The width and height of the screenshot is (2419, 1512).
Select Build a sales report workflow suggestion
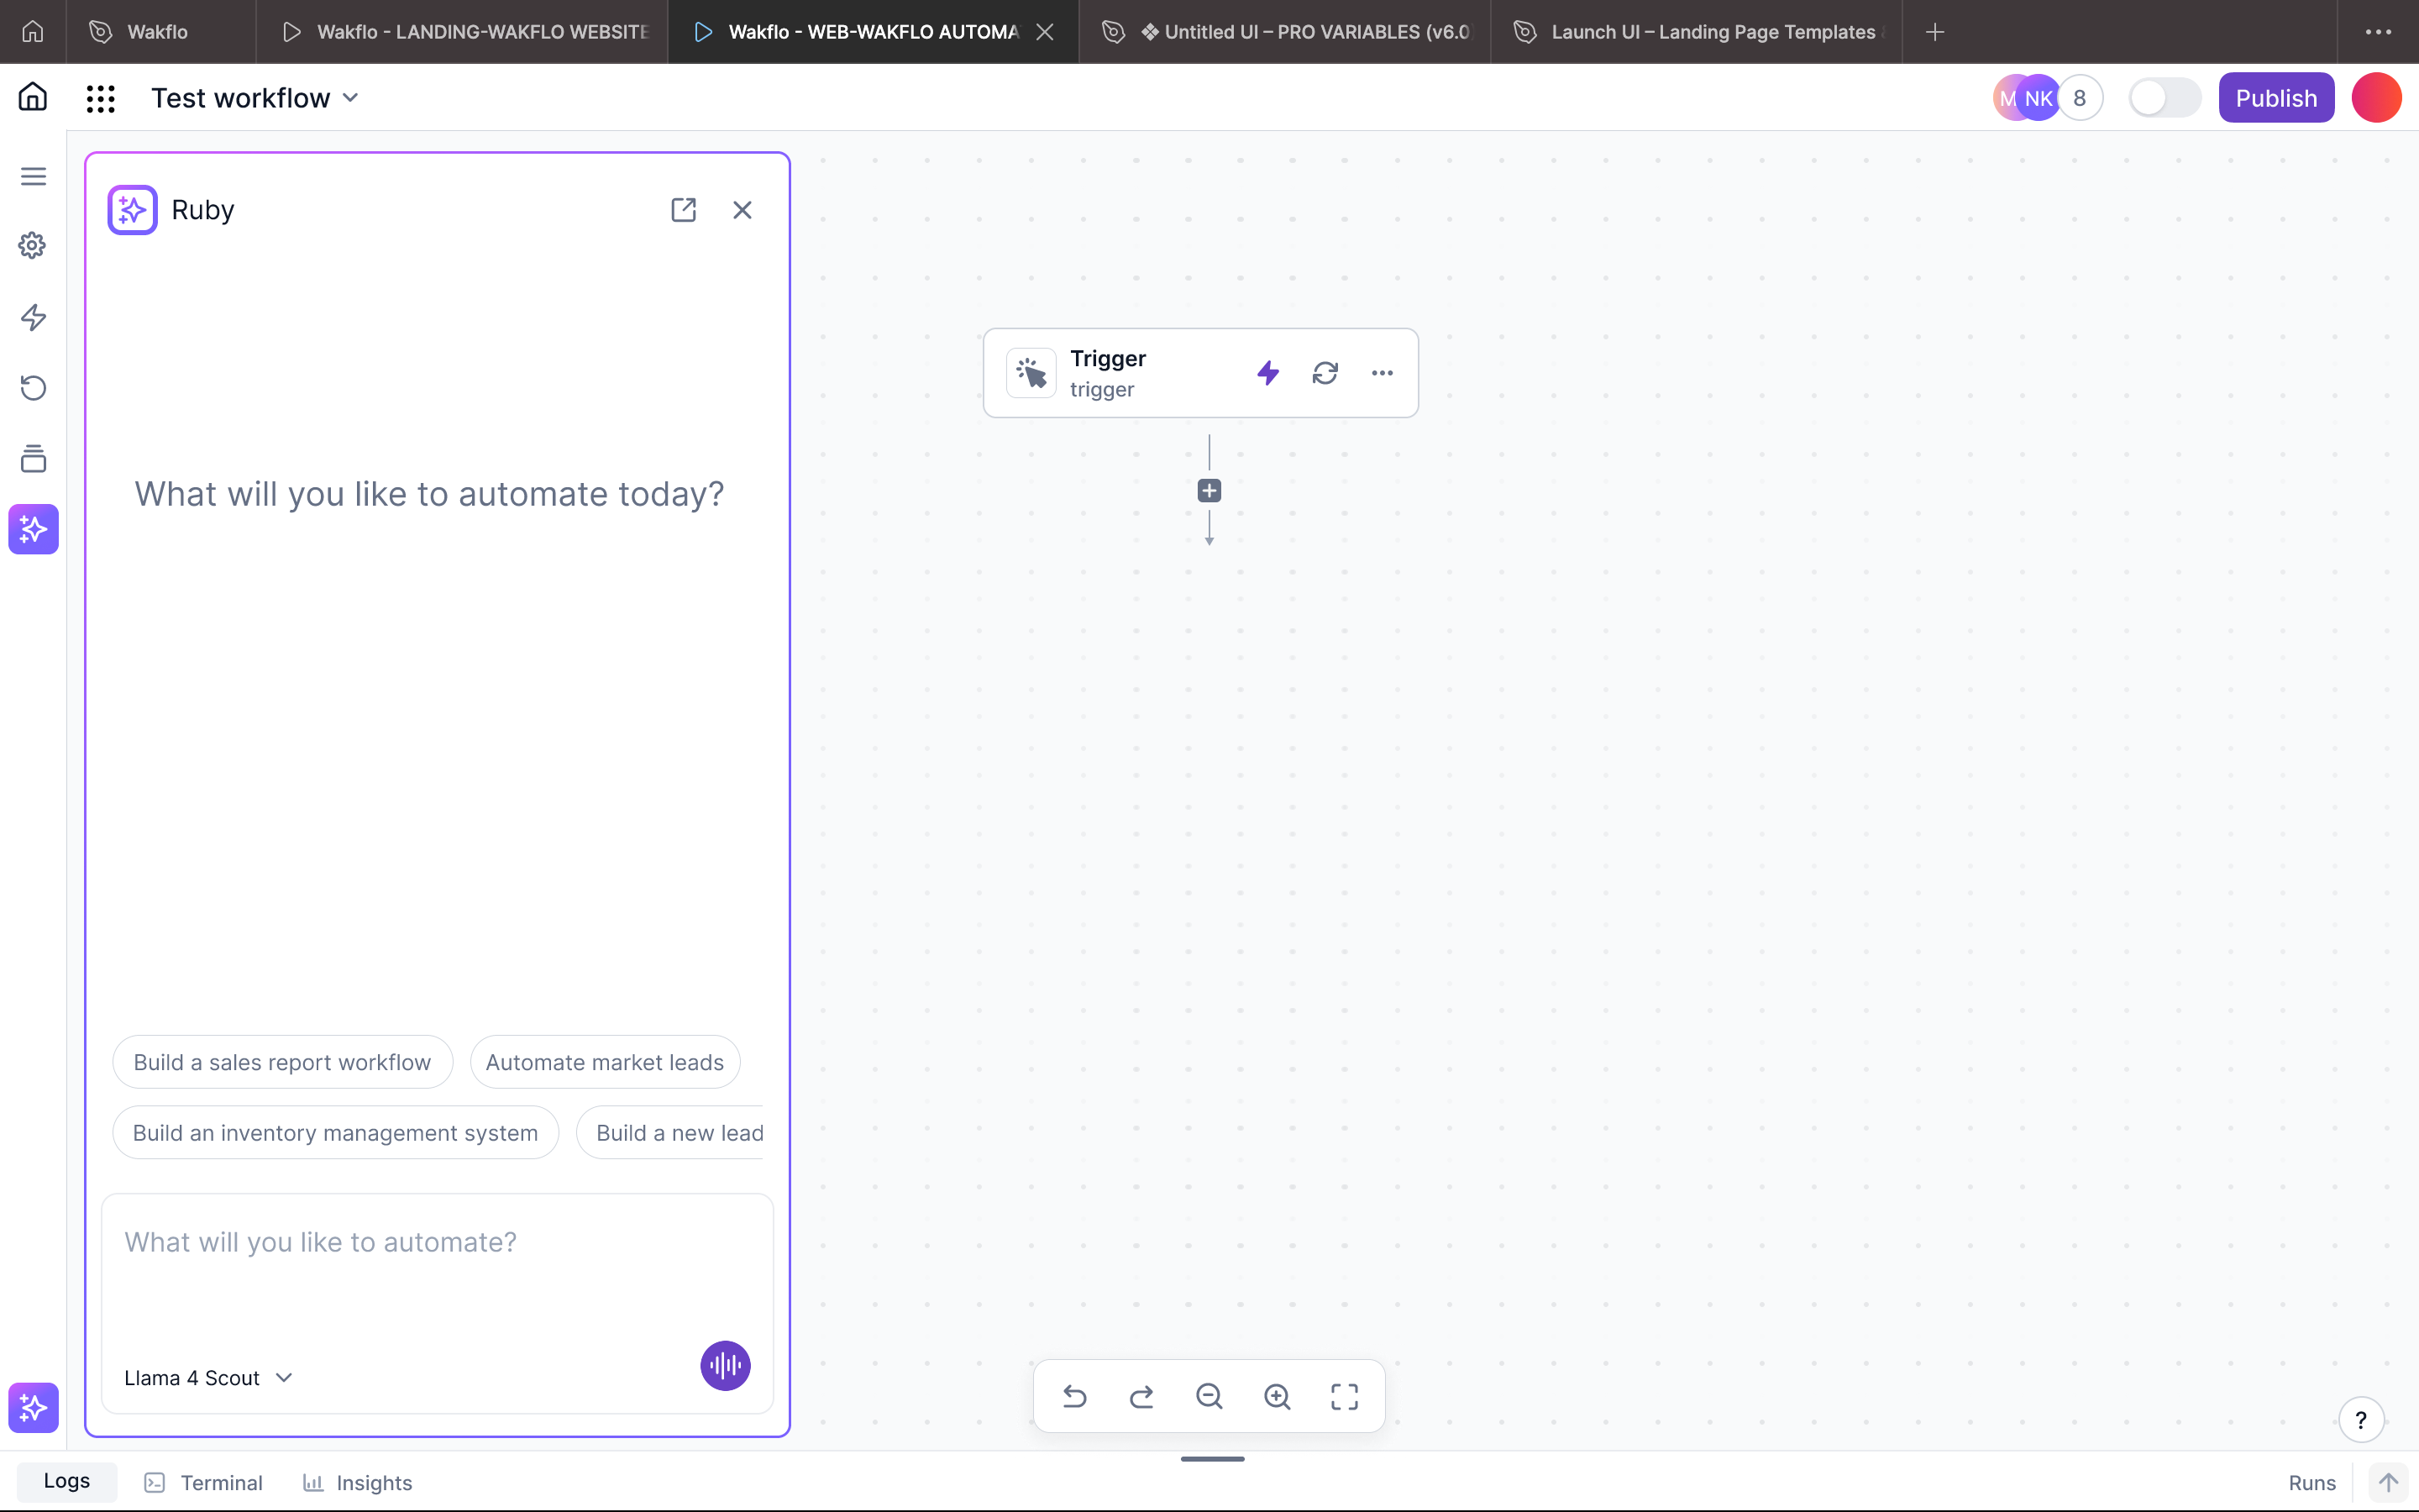click(282, 1062)
